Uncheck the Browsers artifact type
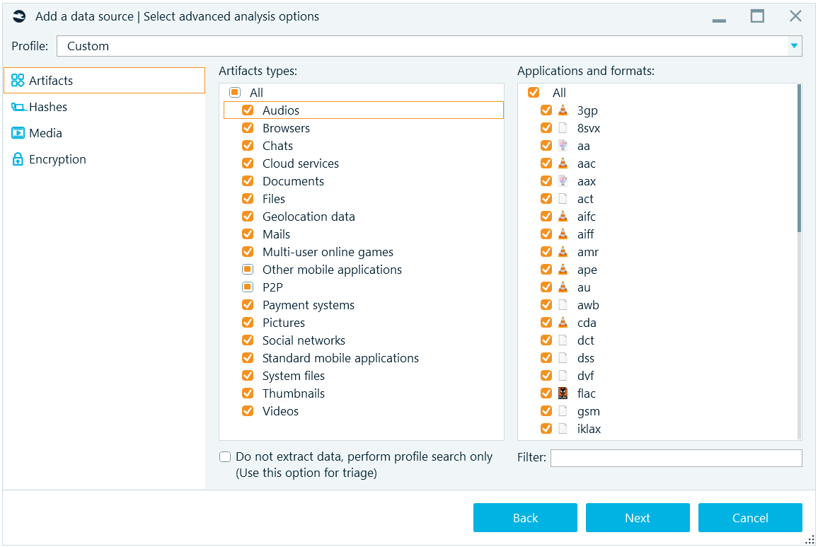The width and height of the screenshot is (818, 547). [248, 128]
